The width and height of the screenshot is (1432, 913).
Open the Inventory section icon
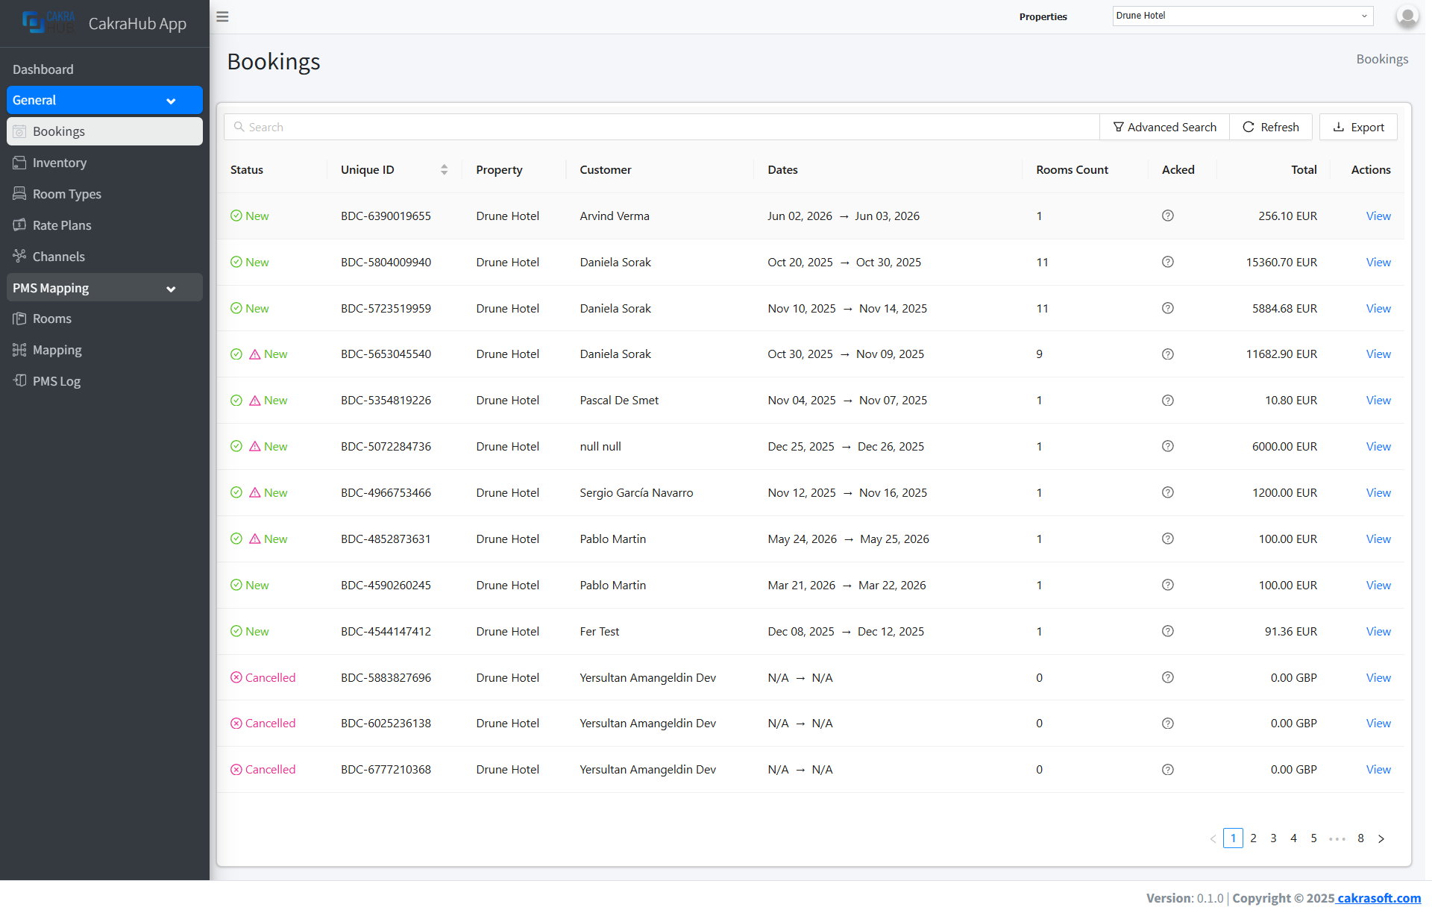(x=19, y=163)
